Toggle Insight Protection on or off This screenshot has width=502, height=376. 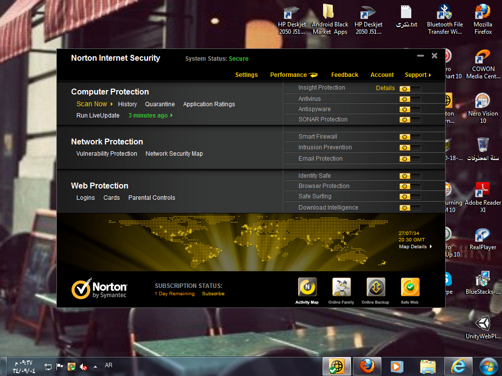coord(410,89)
